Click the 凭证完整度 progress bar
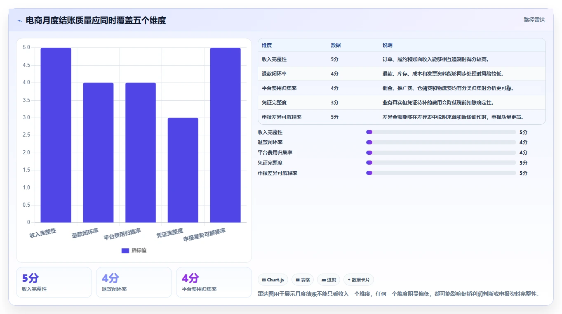This screenshot has height=314, width=562. pyautogui.click(x=441, y=163)
